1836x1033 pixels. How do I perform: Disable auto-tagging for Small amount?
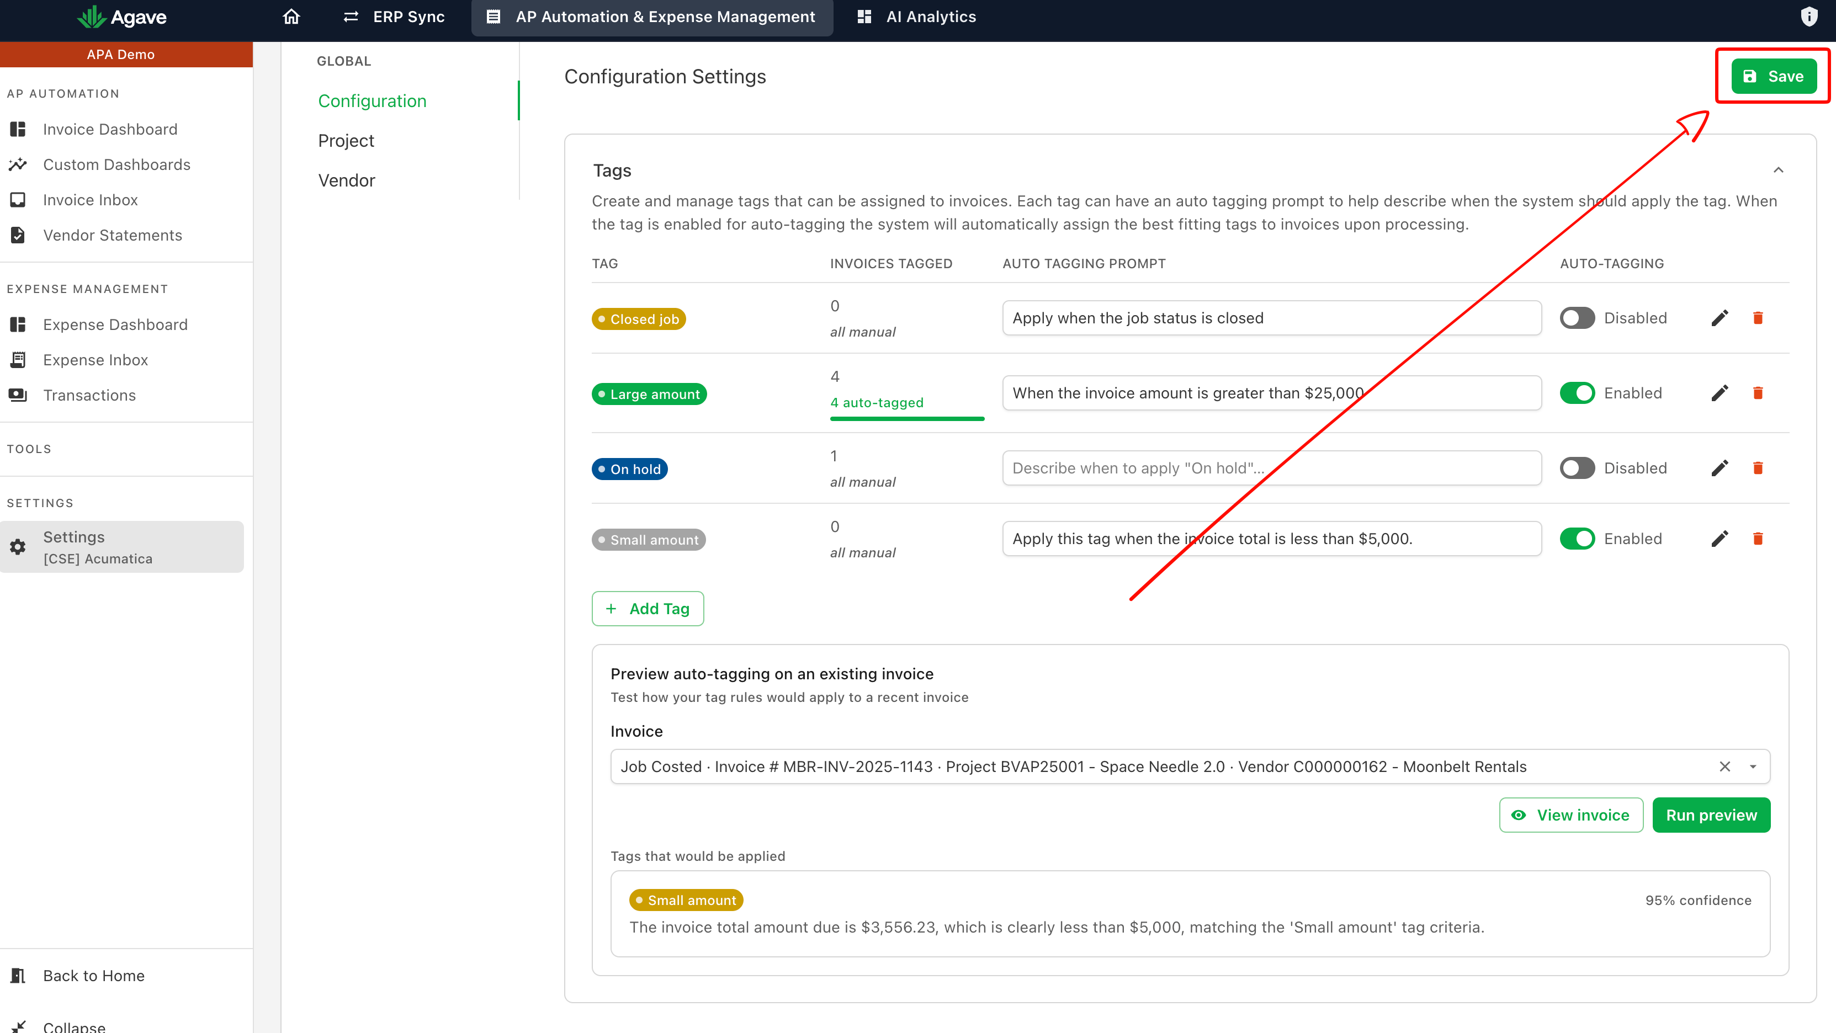coord(1577,539)
